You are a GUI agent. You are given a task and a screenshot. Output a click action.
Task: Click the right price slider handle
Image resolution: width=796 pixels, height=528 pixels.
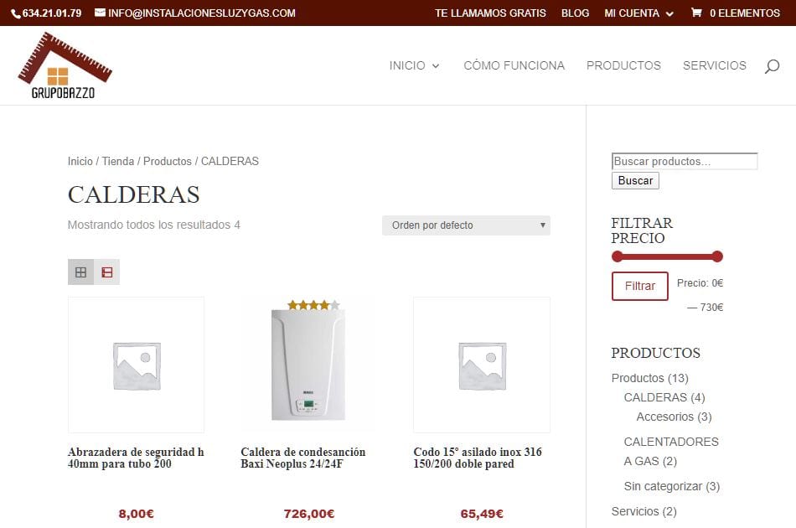716,256
